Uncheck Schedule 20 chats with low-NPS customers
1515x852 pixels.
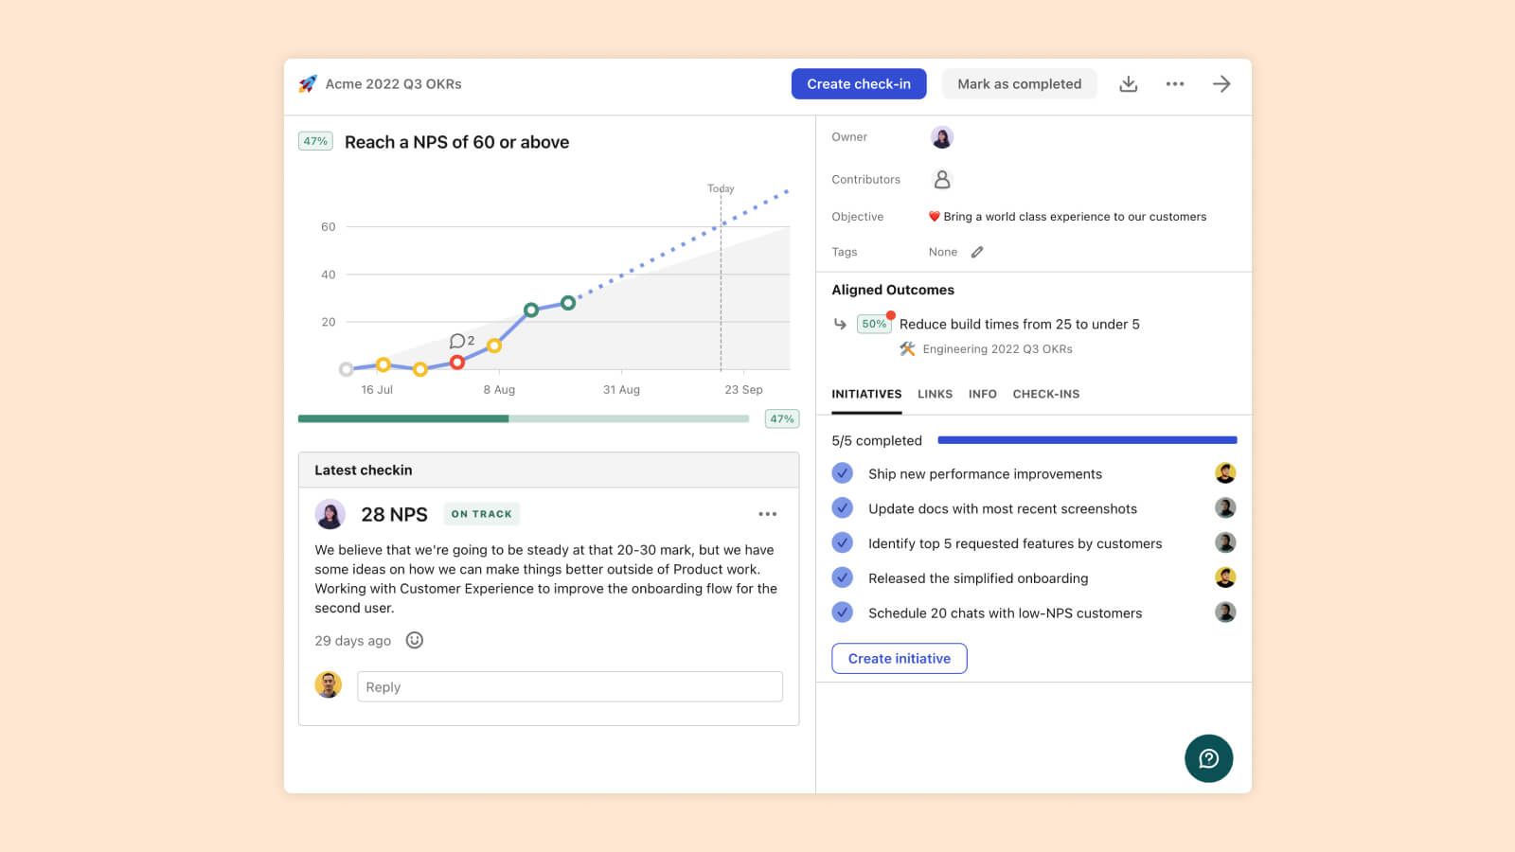pyautogui.click(x=842, y=612)
